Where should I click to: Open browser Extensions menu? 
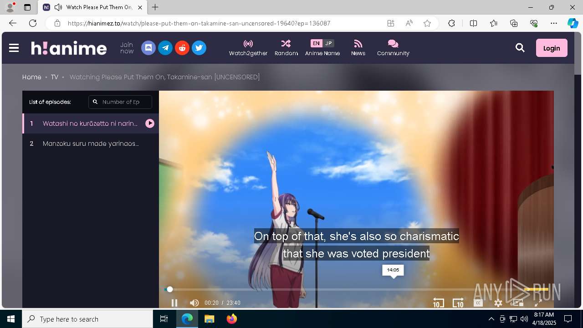(451, 23)
